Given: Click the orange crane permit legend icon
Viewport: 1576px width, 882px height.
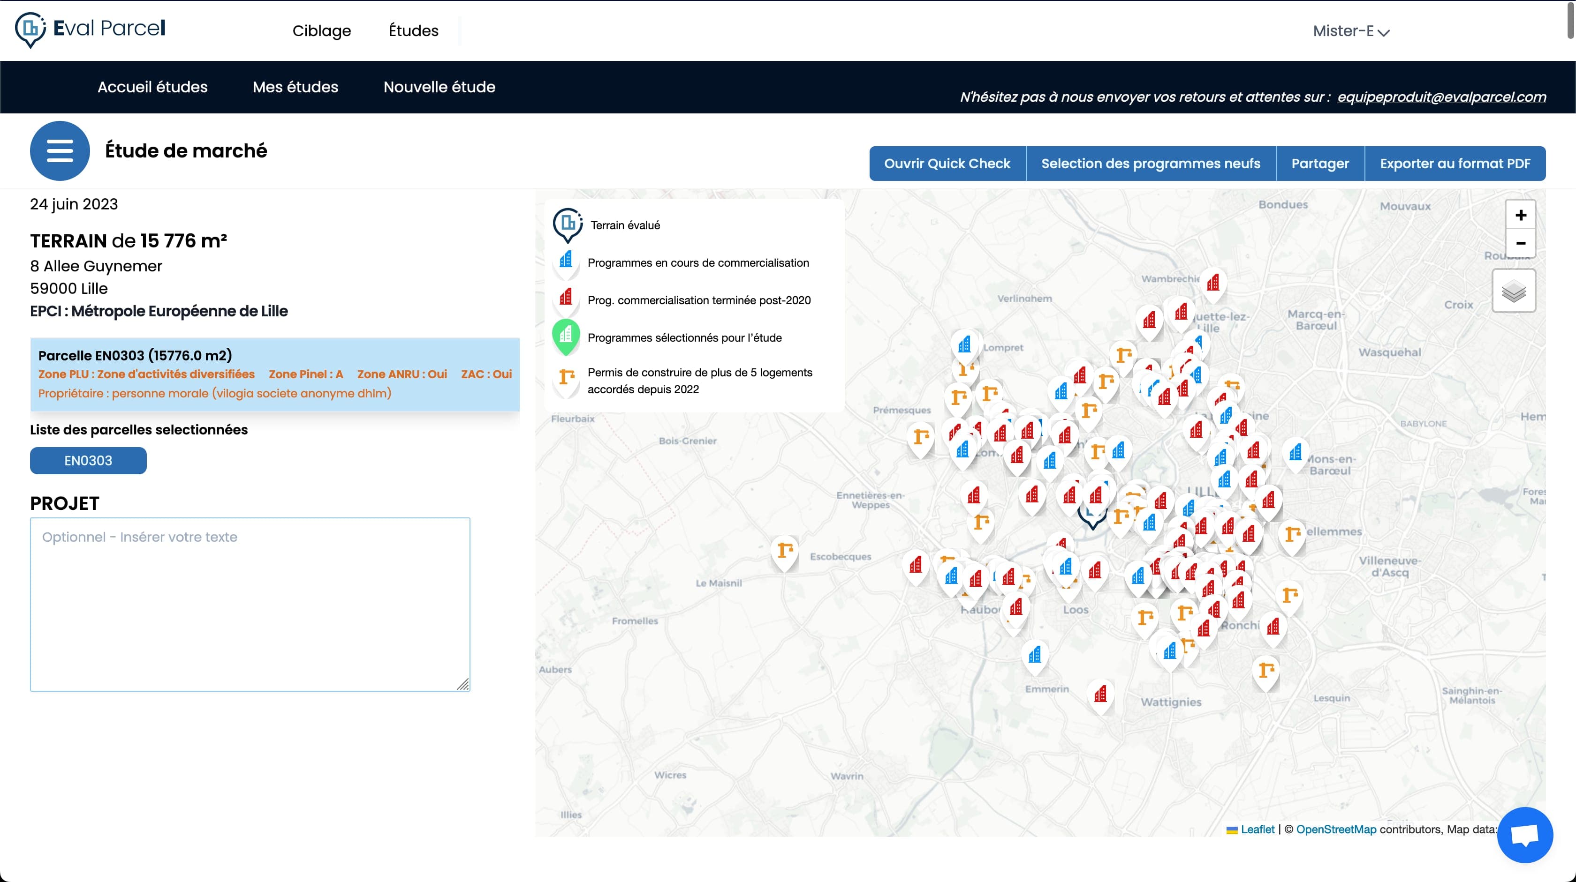Looking at the screenshot, I should click(x=567, y=379).
